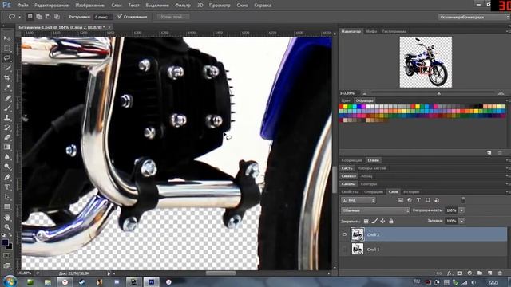Create new adjustment layer
The width and height of the screenshot is (511, 287).
[469, 273]
